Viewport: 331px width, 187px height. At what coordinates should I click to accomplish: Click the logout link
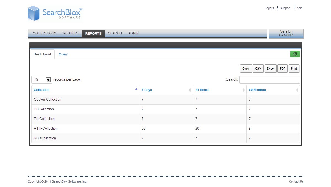(x=270, y=8)
